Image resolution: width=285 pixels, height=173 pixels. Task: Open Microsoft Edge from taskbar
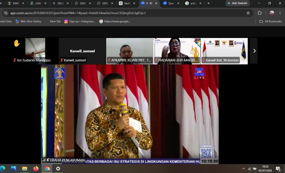tap(3, 169)
